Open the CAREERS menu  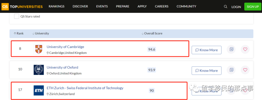click(162, 6)
